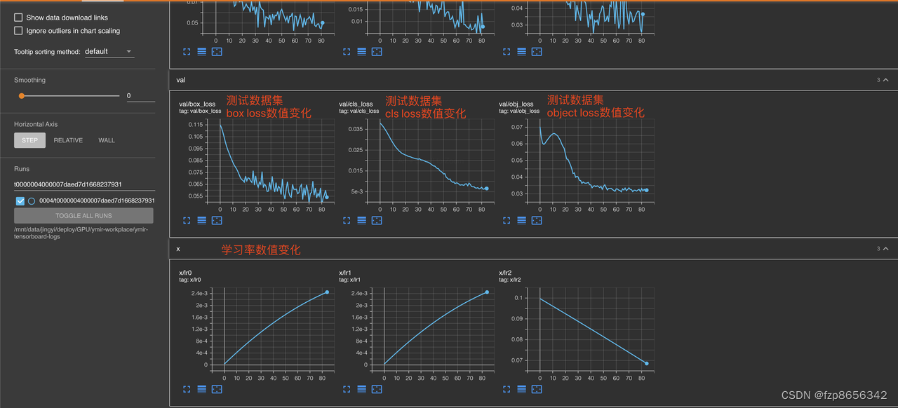Fit val/cls_loss chart domain to data
The image size is (898, 408).
click(x=377, y=220)
